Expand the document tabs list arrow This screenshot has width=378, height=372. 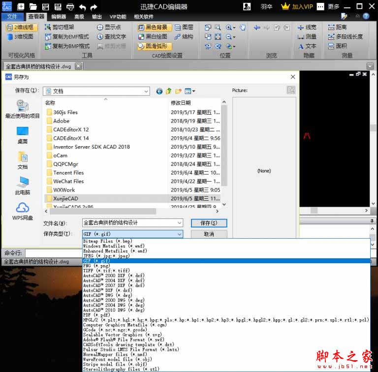[370, 66]
